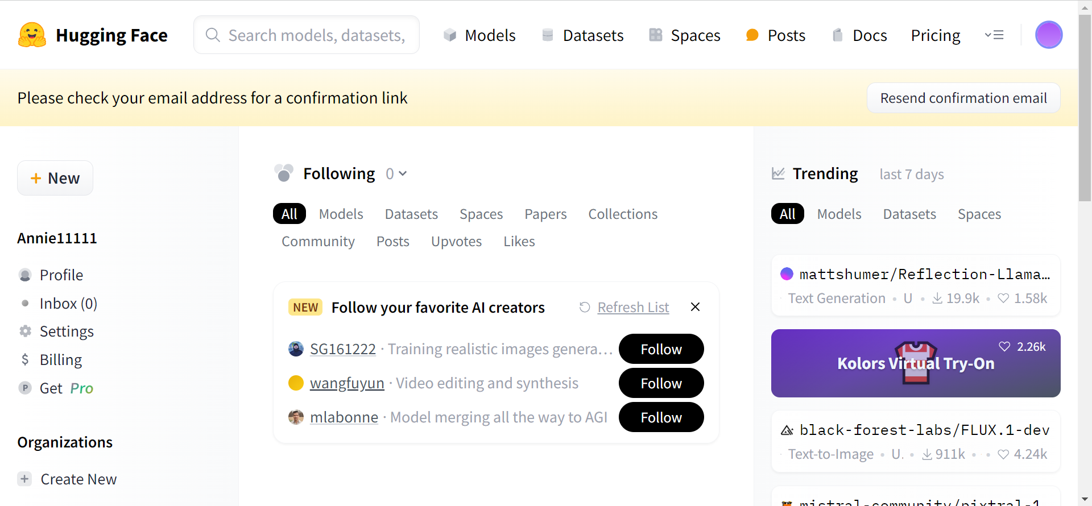Screen dimensions: 1092x506
Task: Open the purple user avatar menu
Action: [1049, 35]
